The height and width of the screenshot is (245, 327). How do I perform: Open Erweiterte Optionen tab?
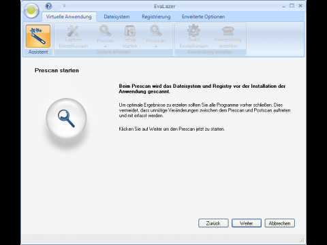[x=203, y=17]
